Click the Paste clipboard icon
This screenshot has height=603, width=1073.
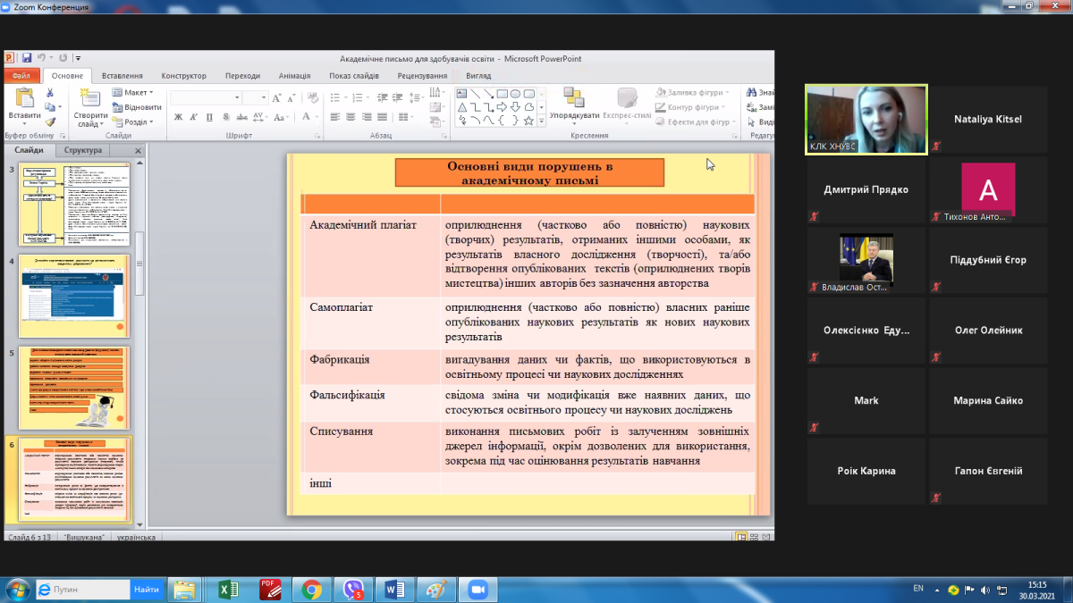point(23,99)
